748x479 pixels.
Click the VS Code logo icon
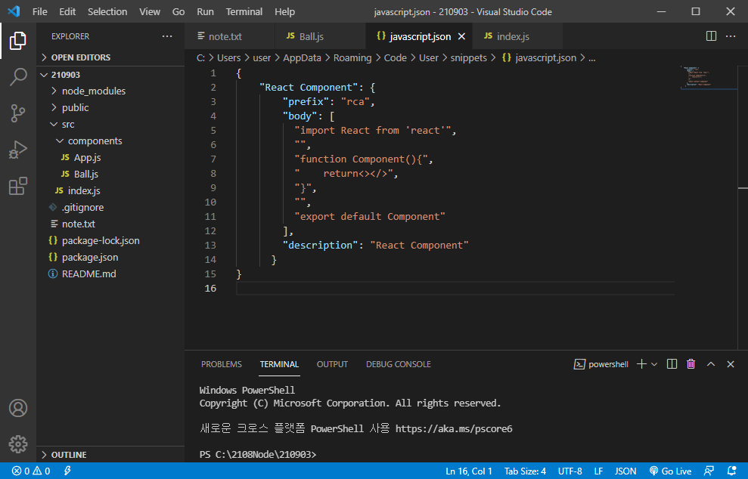point(14,11)
